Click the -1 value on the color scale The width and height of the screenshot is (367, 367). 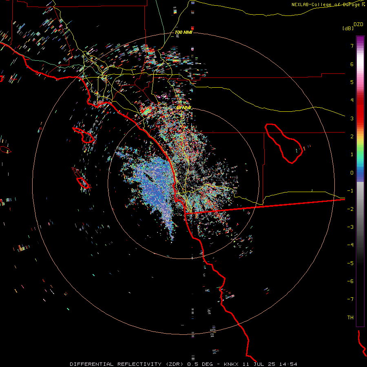[350, 191]
